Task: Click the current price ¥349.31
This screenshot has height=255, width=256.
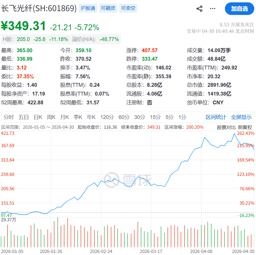Action: coord(23,26)
